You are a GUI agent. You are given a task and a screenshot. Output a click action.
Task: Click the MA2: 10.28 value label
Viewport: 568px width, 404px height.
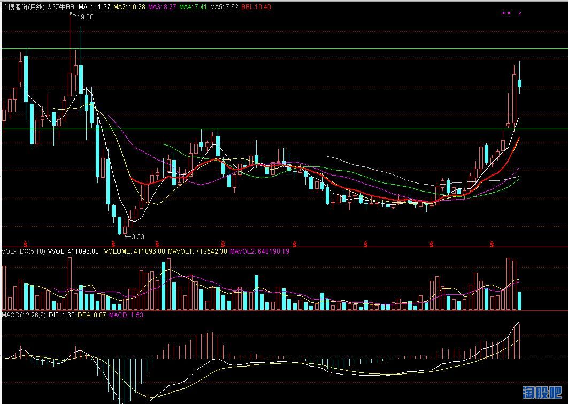point(129,6)
